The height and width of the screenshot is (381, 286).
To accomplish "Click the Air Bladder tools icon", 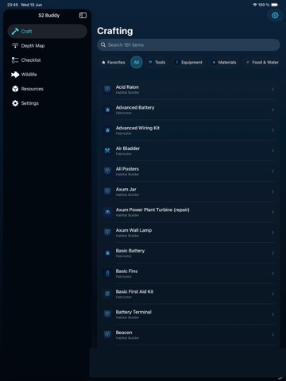I will pyautogui.click(x=107, y=151).
